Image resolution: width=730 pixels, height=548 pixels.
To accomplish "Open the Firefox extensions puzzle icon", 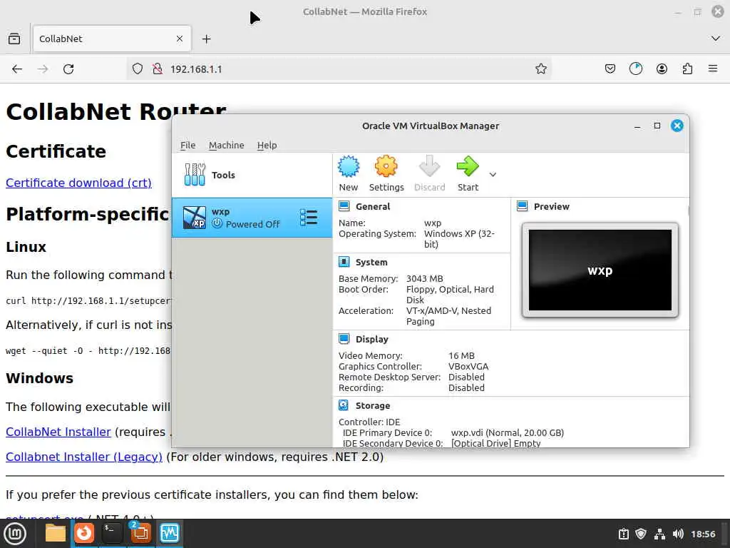I will click(x=687, y=69).
